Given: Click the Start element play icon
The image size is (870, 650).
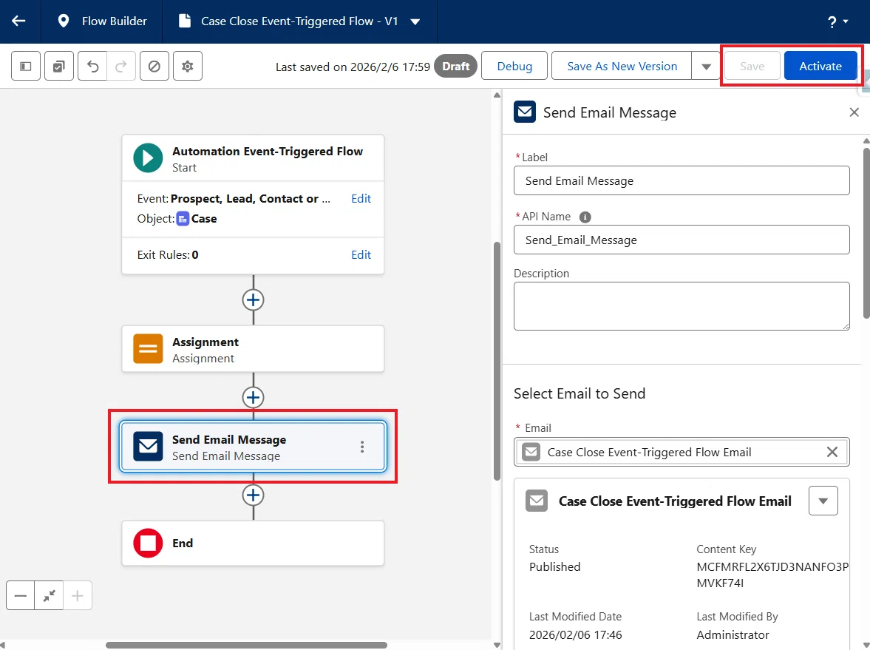Looking at the screenshot, I should 148,158.
